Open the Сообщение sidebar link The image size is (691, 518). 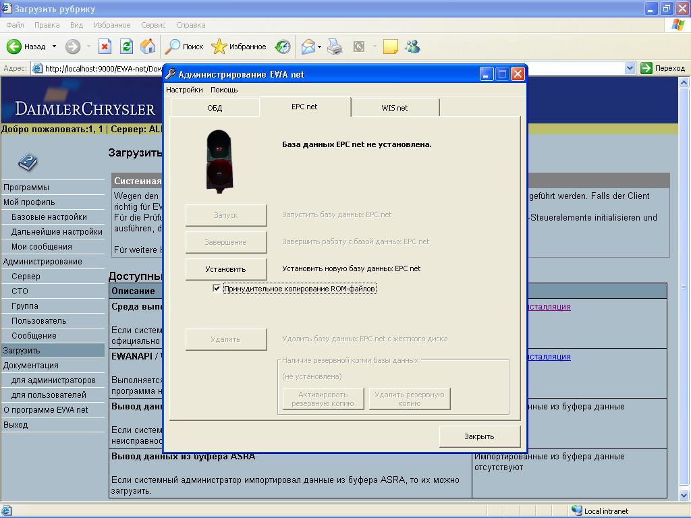click(x=34, y=336)
